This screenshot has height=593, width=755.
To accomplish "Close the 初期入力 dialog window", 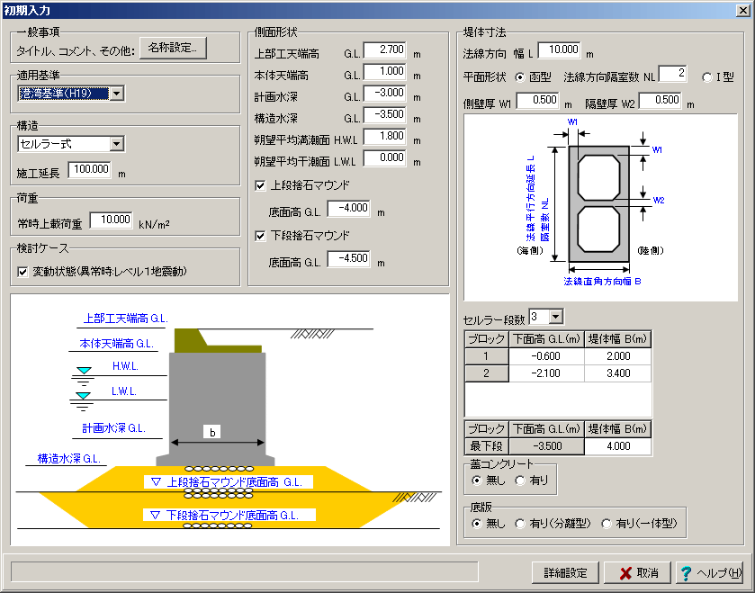I will click(743, 10).
